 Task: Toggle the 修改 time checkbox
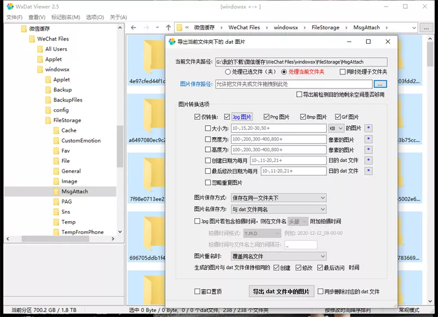298,268
